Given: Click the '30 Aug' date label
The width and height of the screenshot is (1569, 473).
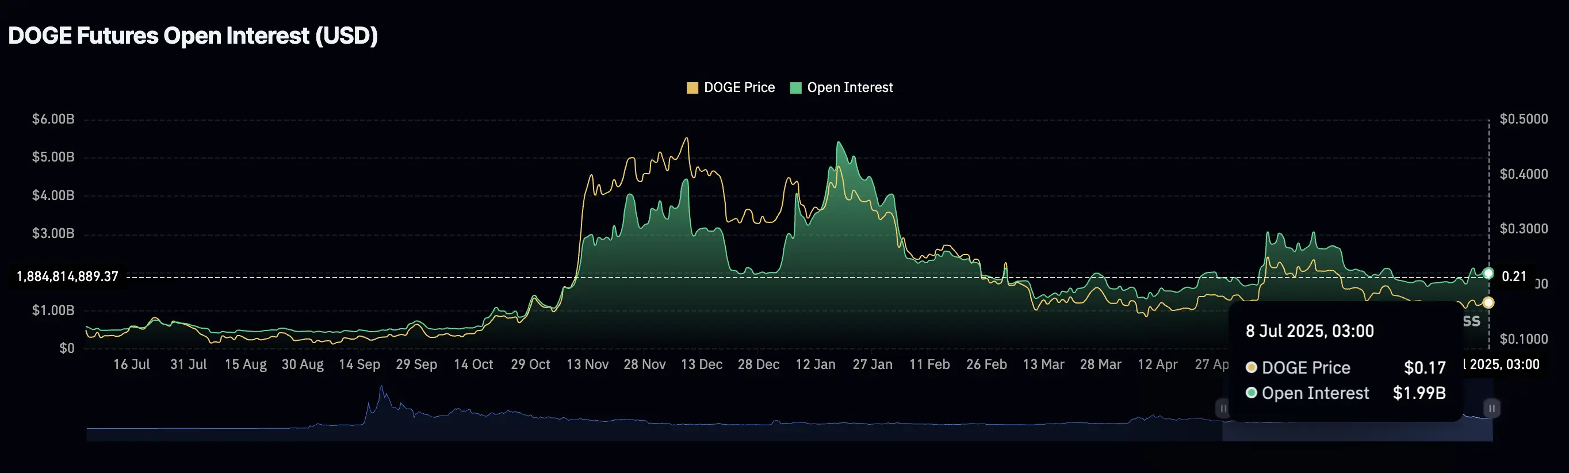Looking at the screenshot, I should tap(303, 364).
